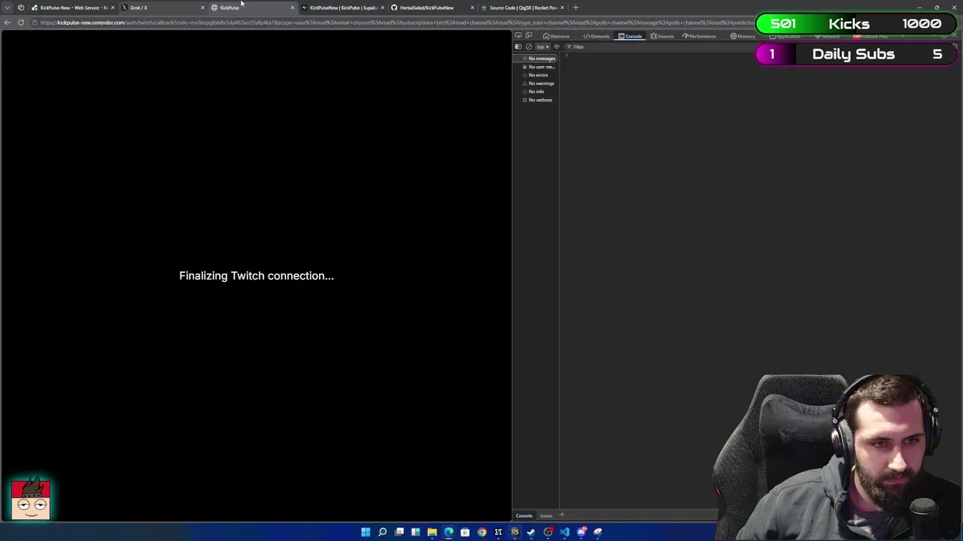Clear the console
This screenshot has height=541, width=963.
529,47
